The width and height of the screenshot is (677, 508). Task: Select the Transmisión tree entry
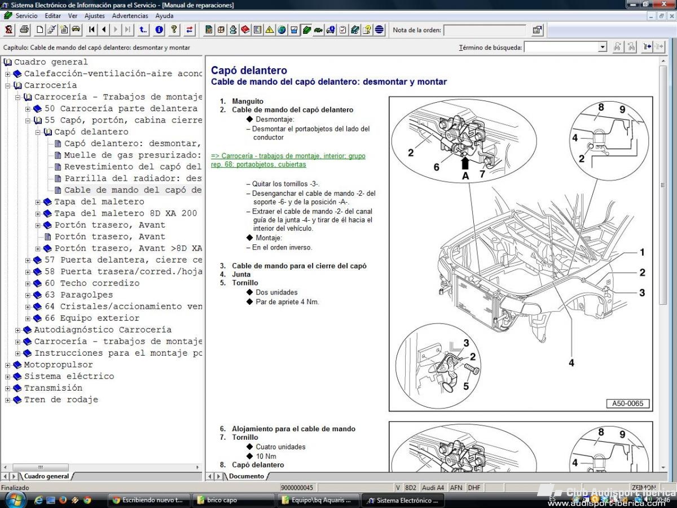53,388
